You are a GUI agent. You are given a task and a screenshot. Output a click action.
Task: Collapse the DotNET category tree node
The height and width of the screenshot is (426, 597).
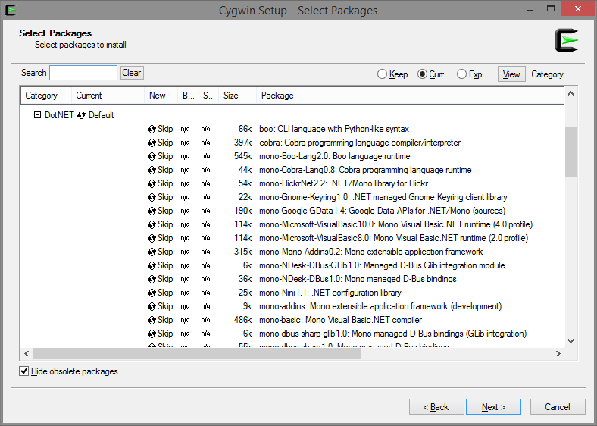[37, 114]
